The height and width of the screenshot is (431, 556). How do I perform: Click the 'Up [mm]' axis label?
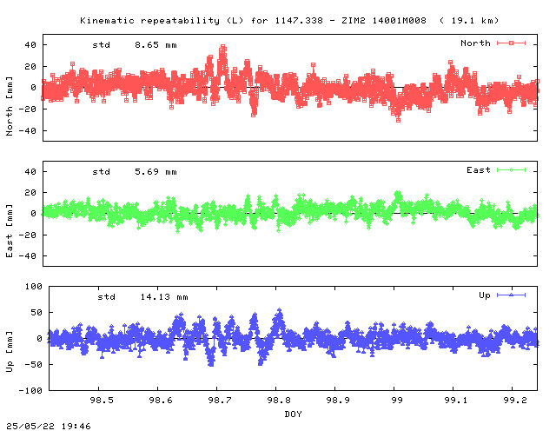coord(10,352)
